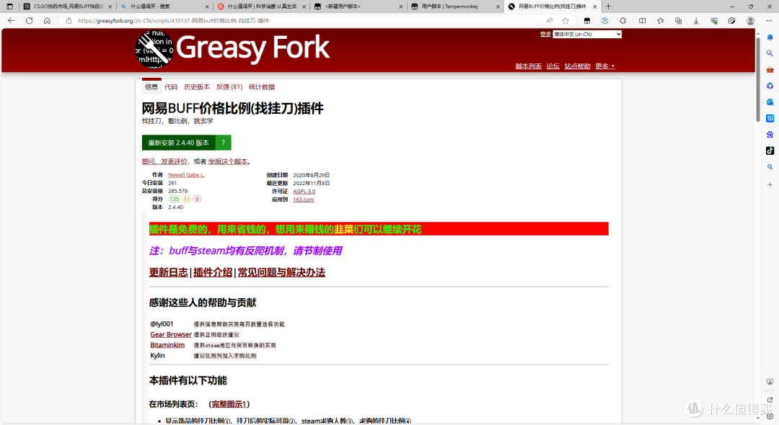This screenshot has height=425, width=779.
Task: Open Baidu paw icon in sidebar
Action: point(770,135)
